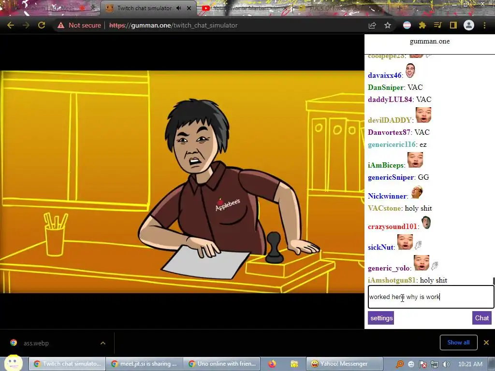Viewport: 495px width, 371px height.
Task: Open the Chrome profile avatar menu
Action: point(469,25)
